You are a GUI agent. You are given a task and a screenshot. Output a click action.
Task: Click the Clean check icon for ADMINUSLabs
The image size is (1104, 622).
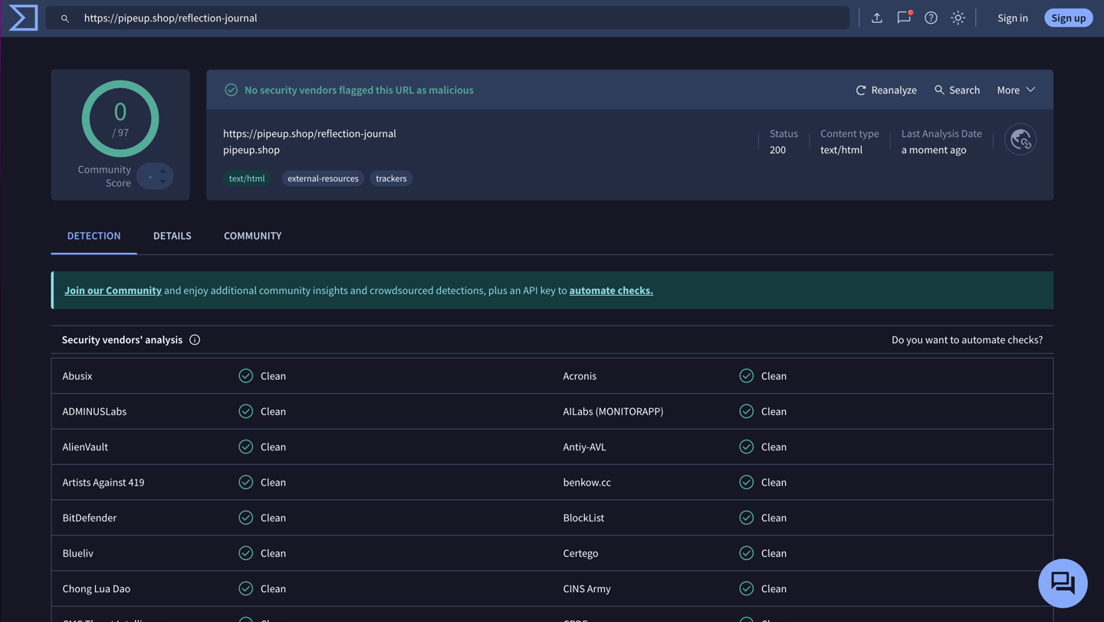245,411
